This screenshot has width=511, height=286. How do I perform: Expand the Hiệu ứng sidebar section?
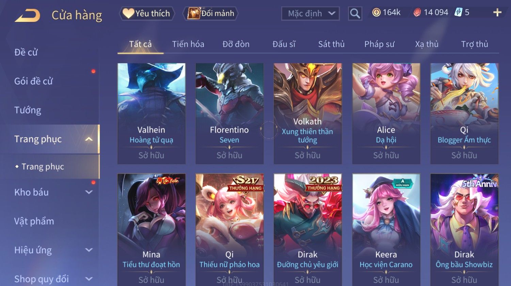89,250
